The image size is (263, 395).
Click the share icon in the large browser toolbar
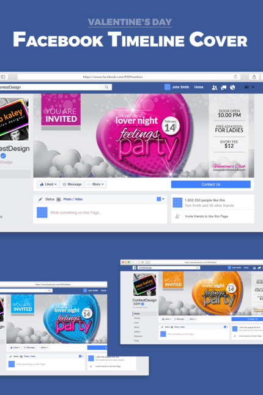[254, 77]
